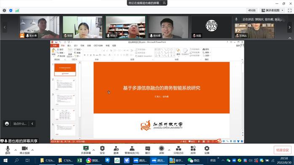Image resolution: width=294 pixels, height=165 pixels.
Task: Open 微信 WeChat from taskbar
Action: [194, 160]
